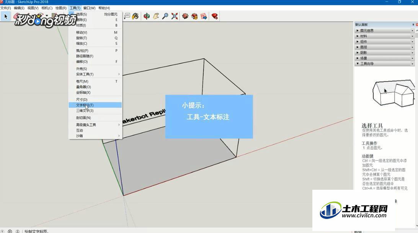This screenshot has width=418, height=233.
Task: Activate the Orbit tool
Action: tap(147, 16)
